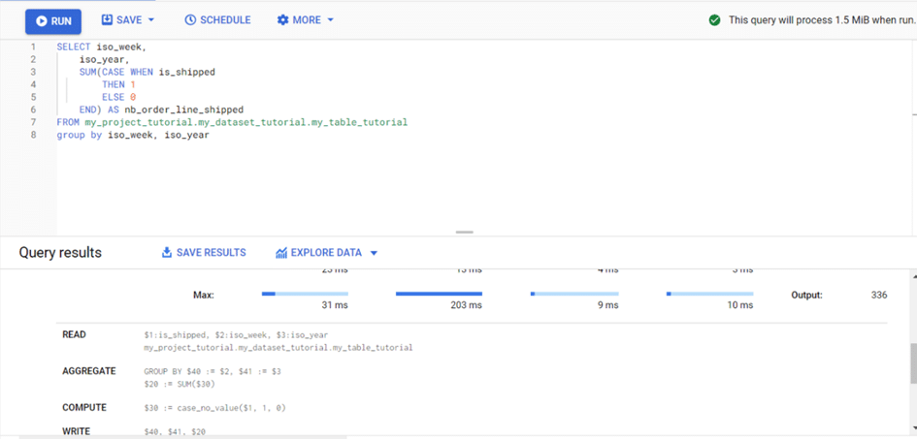The image size is (917, 439).
Task: Click the SAVE RESULTS download icon
Action: (x=167, y=253)
